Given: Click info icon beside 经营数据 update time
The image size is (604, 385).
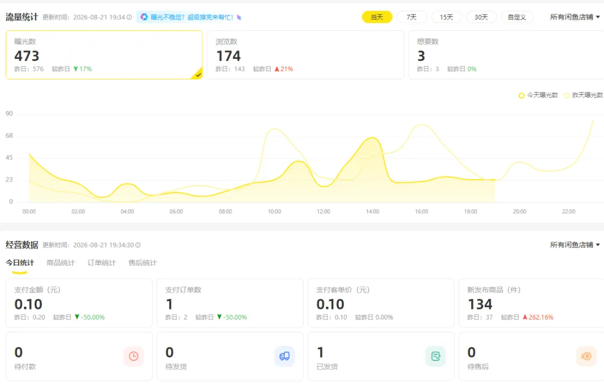Looking at the screenshot, I should (138, 245).
